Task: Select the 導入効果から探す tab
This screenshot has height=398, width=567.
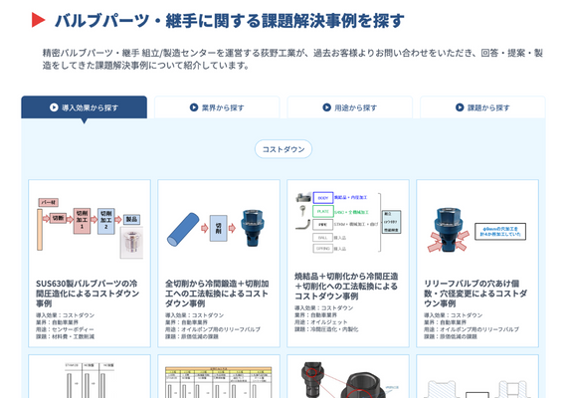Action: pos(85,107)
